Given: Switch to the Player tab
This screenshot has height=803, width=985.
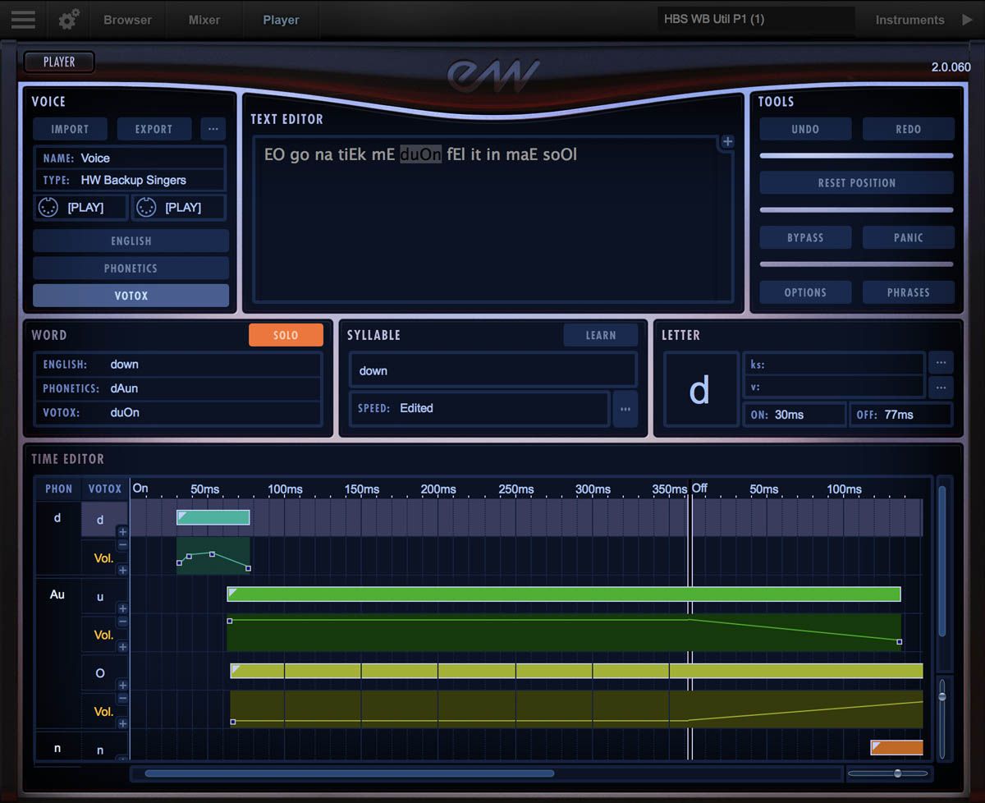Looking at the screenshot, I should point(281,20).
